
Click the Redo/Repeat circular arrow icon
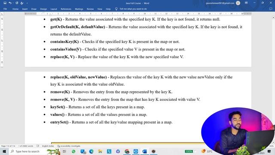(x=17, y=3)
